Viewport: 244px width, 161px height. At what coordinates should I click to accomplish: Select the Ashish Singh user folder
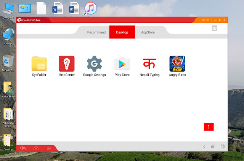(8, 90)
